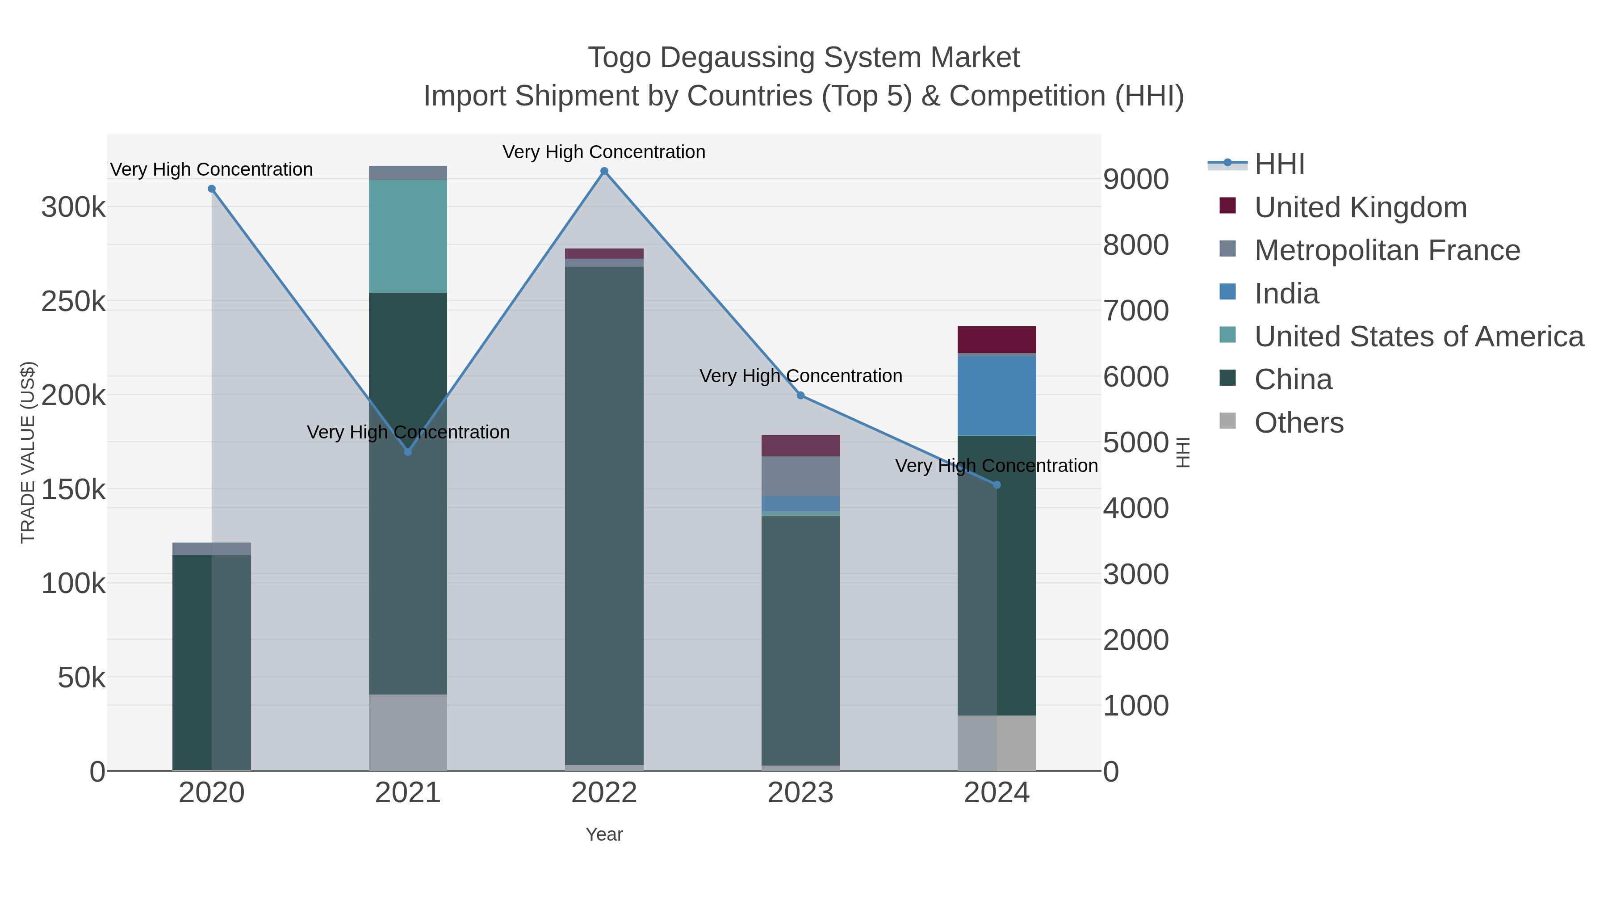This screenshot has height=905, width=1608.
Task: Toggle United Kingdom legend entry
Action: coord(1343,207)
